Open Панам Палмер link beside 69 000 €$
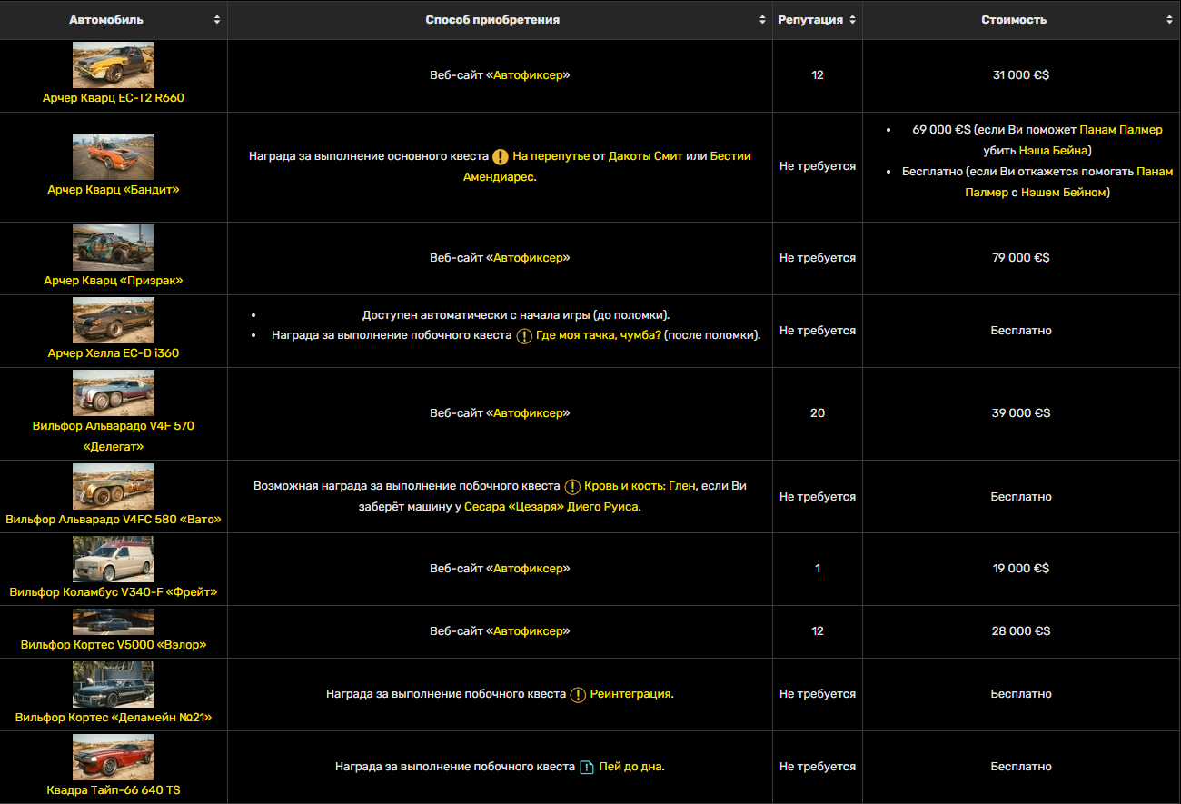The height and width of the screenshot is (804, 1181). point(1121,130)
